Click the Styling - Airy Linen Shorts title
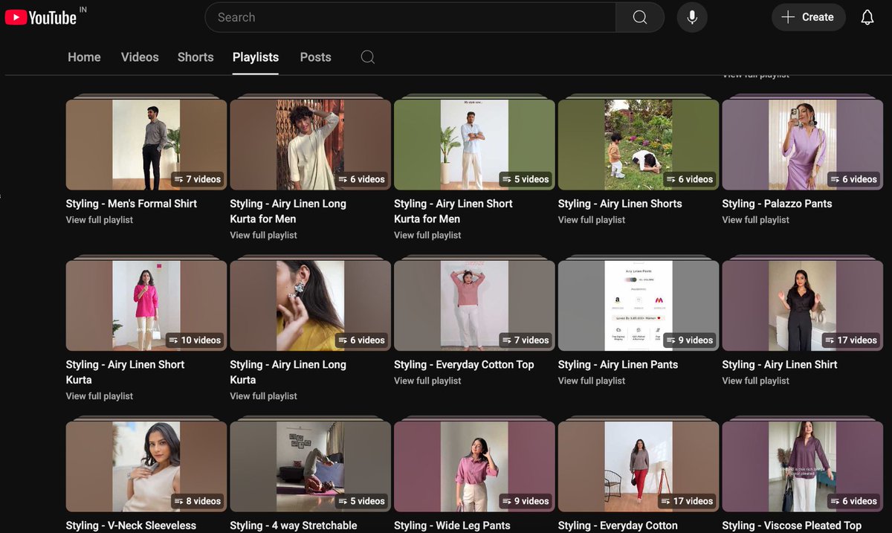This screenshot has height=533, width=892. click(x=619, y=203)
